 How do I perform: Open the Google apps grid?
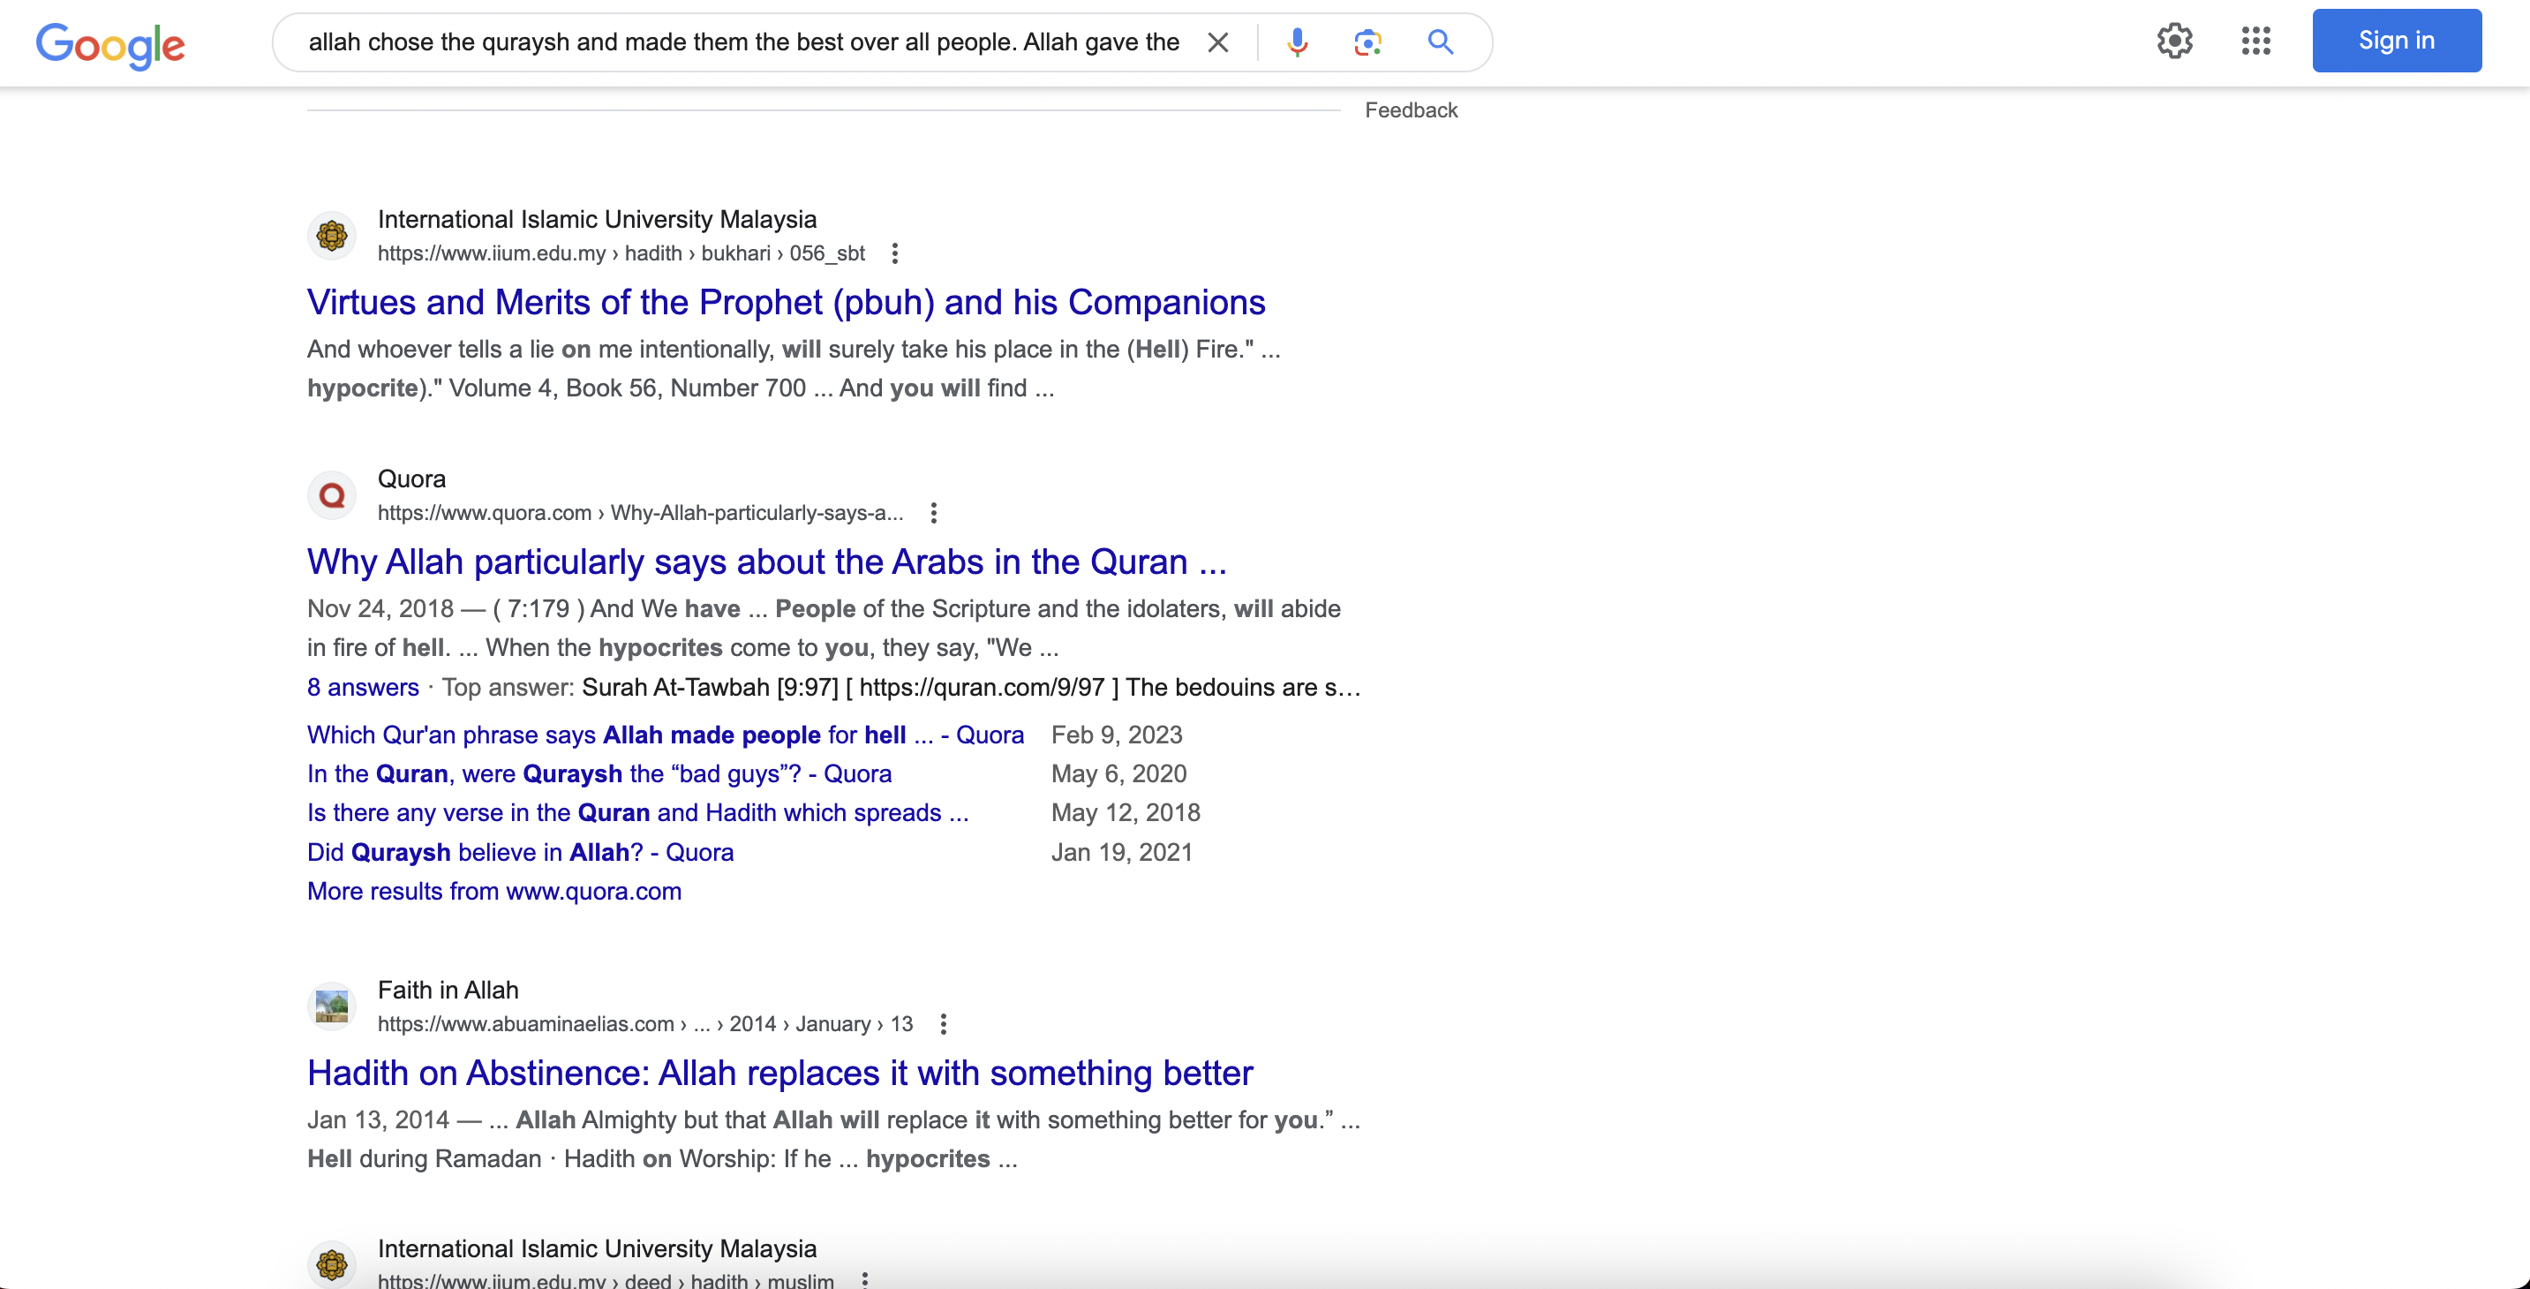click(x=2256, y=41)
